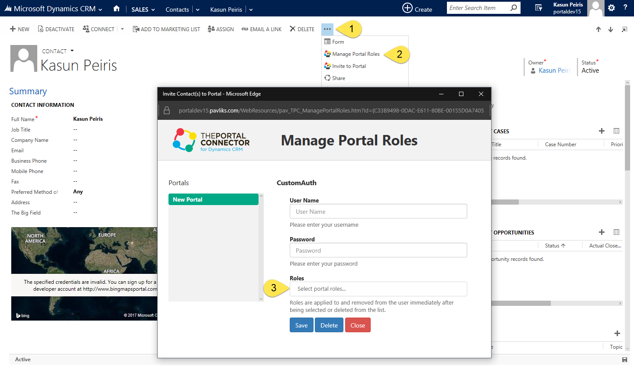Image resolution: width=634 pixels, height=366 pixels.
Task: Click the blue Delete button in dialog
Action: 329,325
